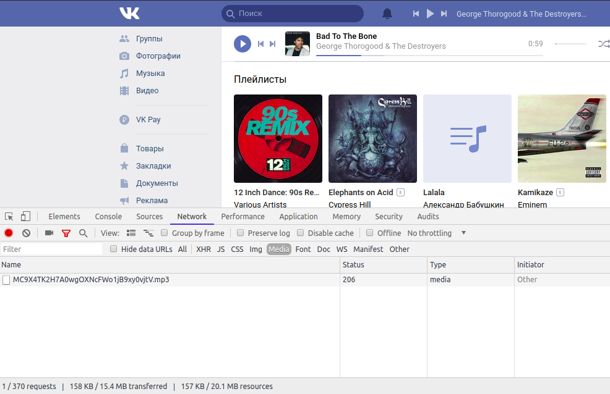Toggle shuffle mode icon
Viewport: 610px width, 394px height.
(604, 44)
